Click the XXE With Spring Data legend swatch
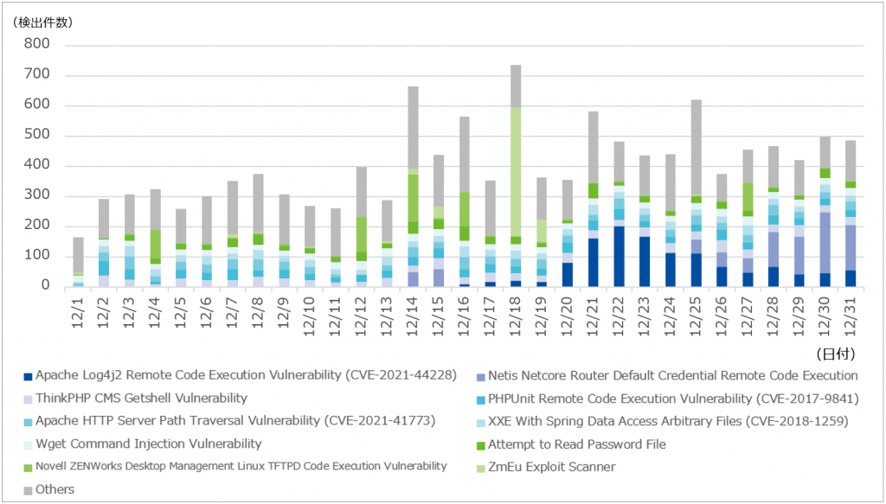886x504 pixels. point(480,422)
